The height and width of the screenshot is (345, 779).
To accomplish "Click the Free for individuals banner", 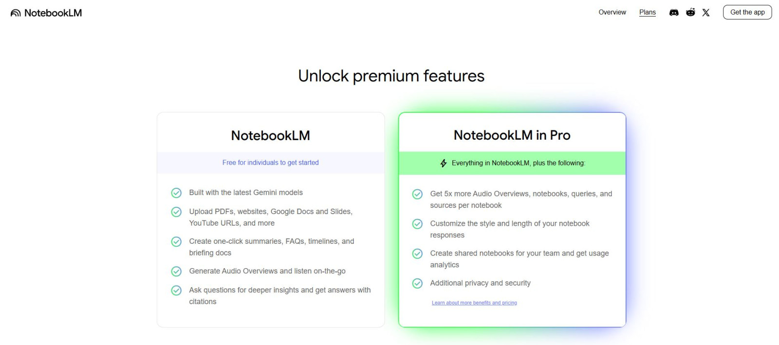I will click(x=270, y=163).
